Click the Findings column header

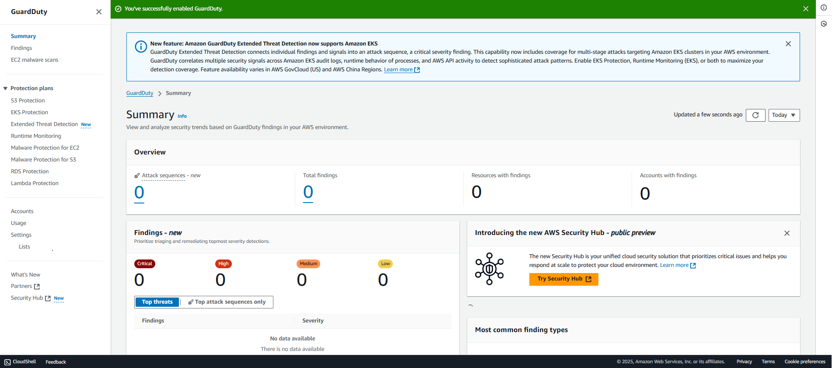click(153, 321)
